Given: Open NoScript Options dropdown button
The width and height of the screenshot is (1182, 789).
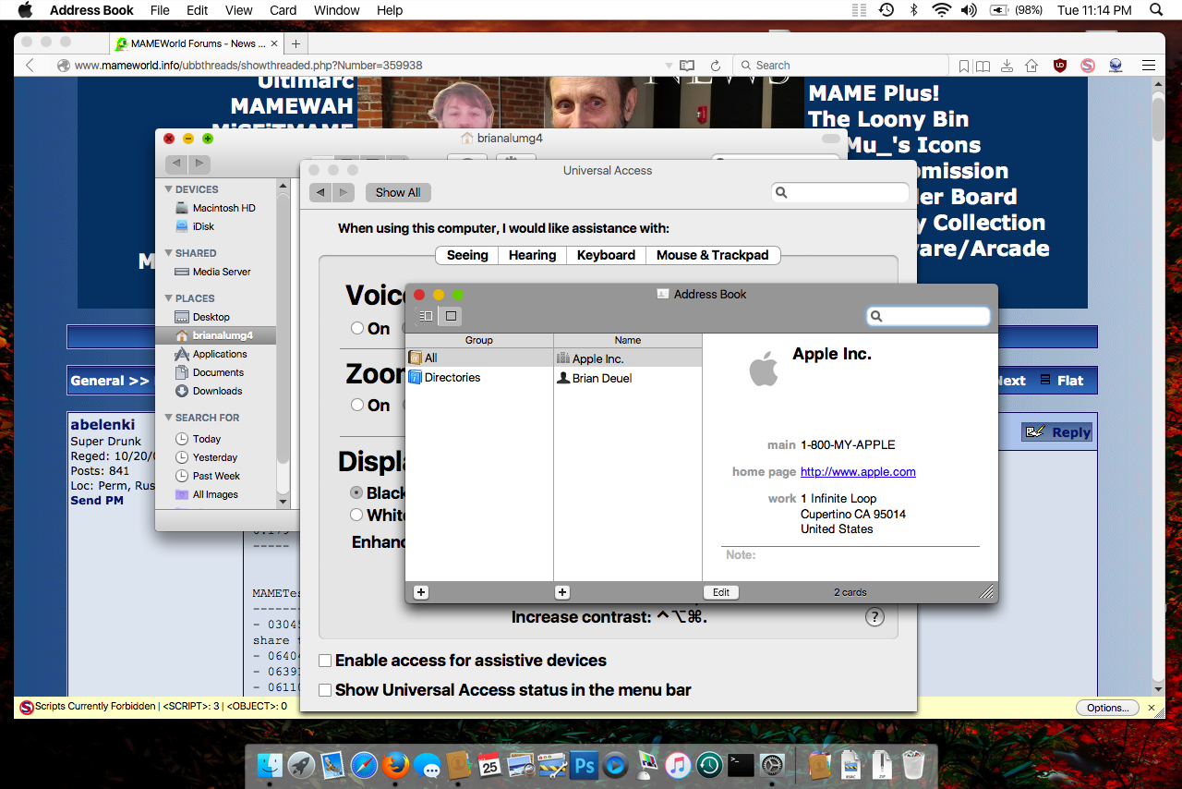Looking at the screenshot, I should coord(1107,708).
